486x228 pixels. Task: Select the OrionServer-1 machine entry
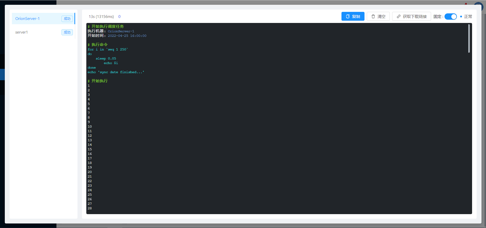[x=43, y=19]
